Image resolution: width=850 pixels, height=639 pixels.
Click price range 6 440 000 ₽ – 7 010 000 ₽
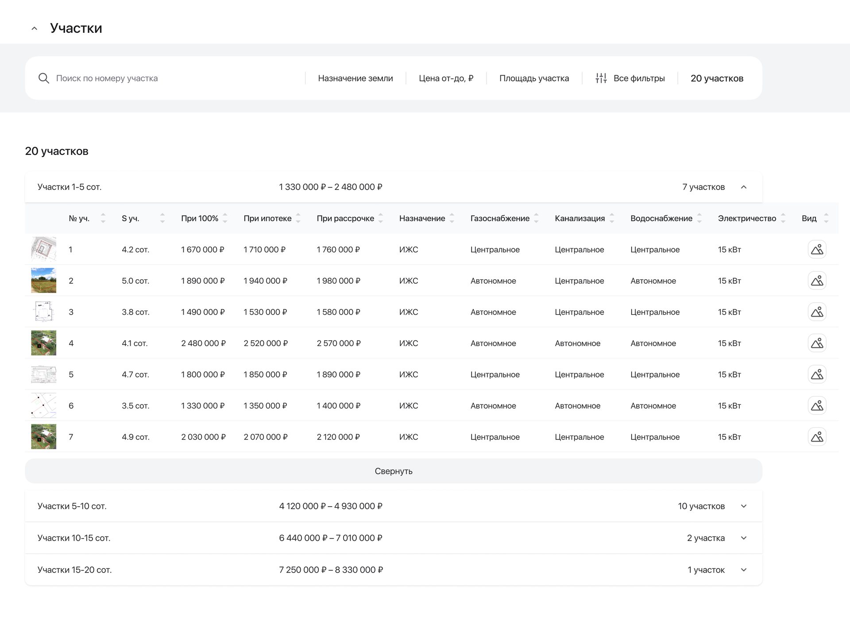pyautogui.click(x=331, y=538)
